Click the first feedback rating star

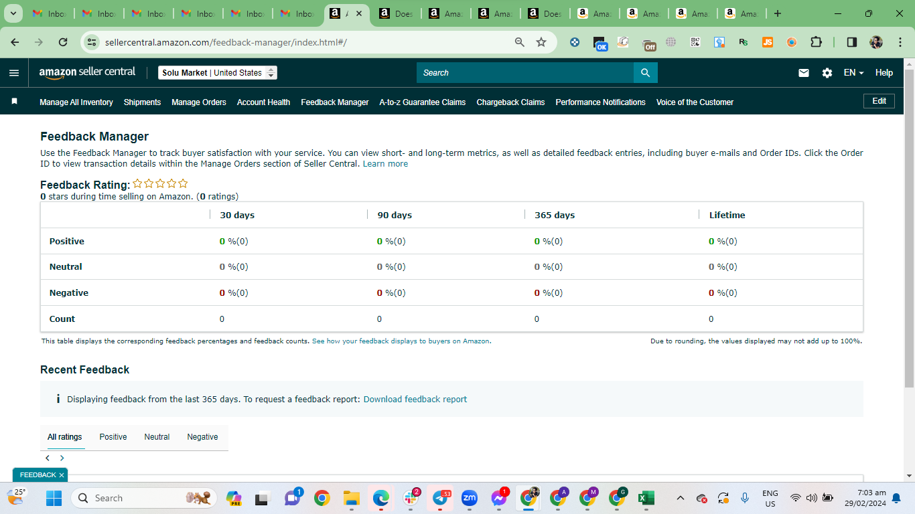click(137, 183)
